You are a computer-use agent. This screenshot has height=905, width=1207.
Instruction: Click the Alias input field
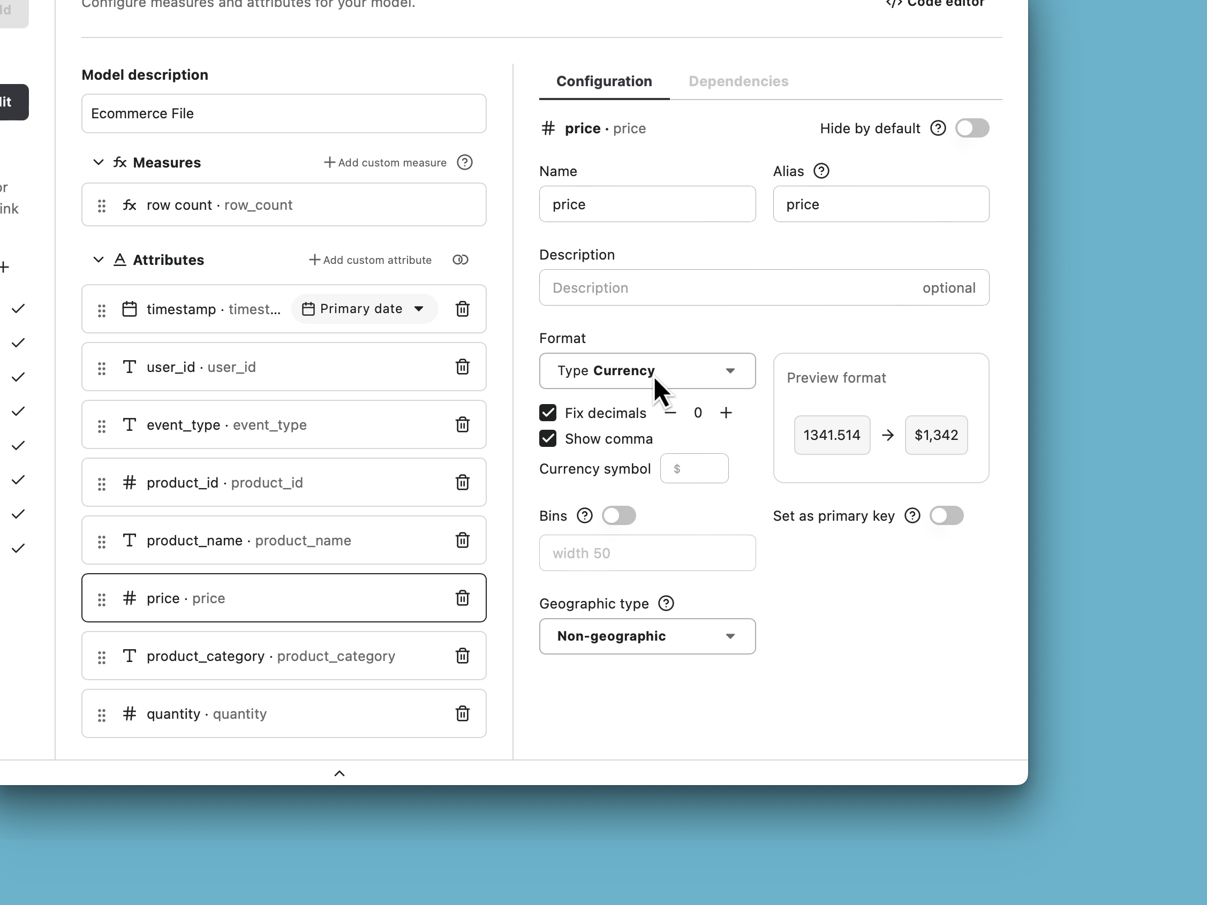881,204
